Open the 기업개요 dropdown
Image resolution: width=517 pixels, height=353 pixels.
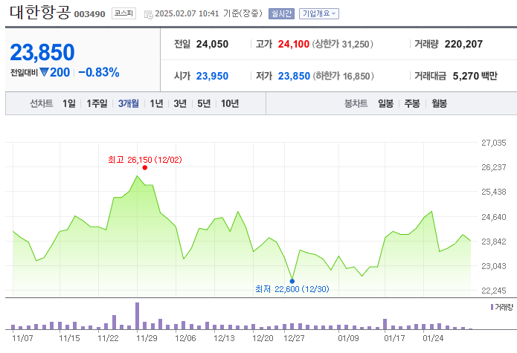coord(319,13)
